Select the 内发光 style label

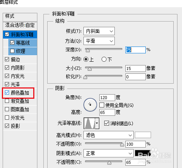pos(18,76)
